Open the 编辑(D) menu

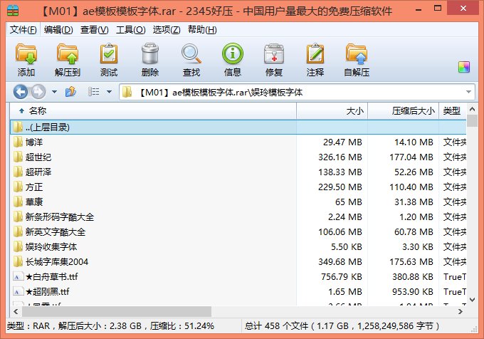tap(58, 30)
